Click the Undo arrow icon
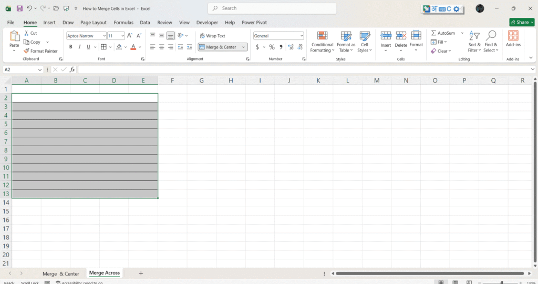 [x=29, y=8]
